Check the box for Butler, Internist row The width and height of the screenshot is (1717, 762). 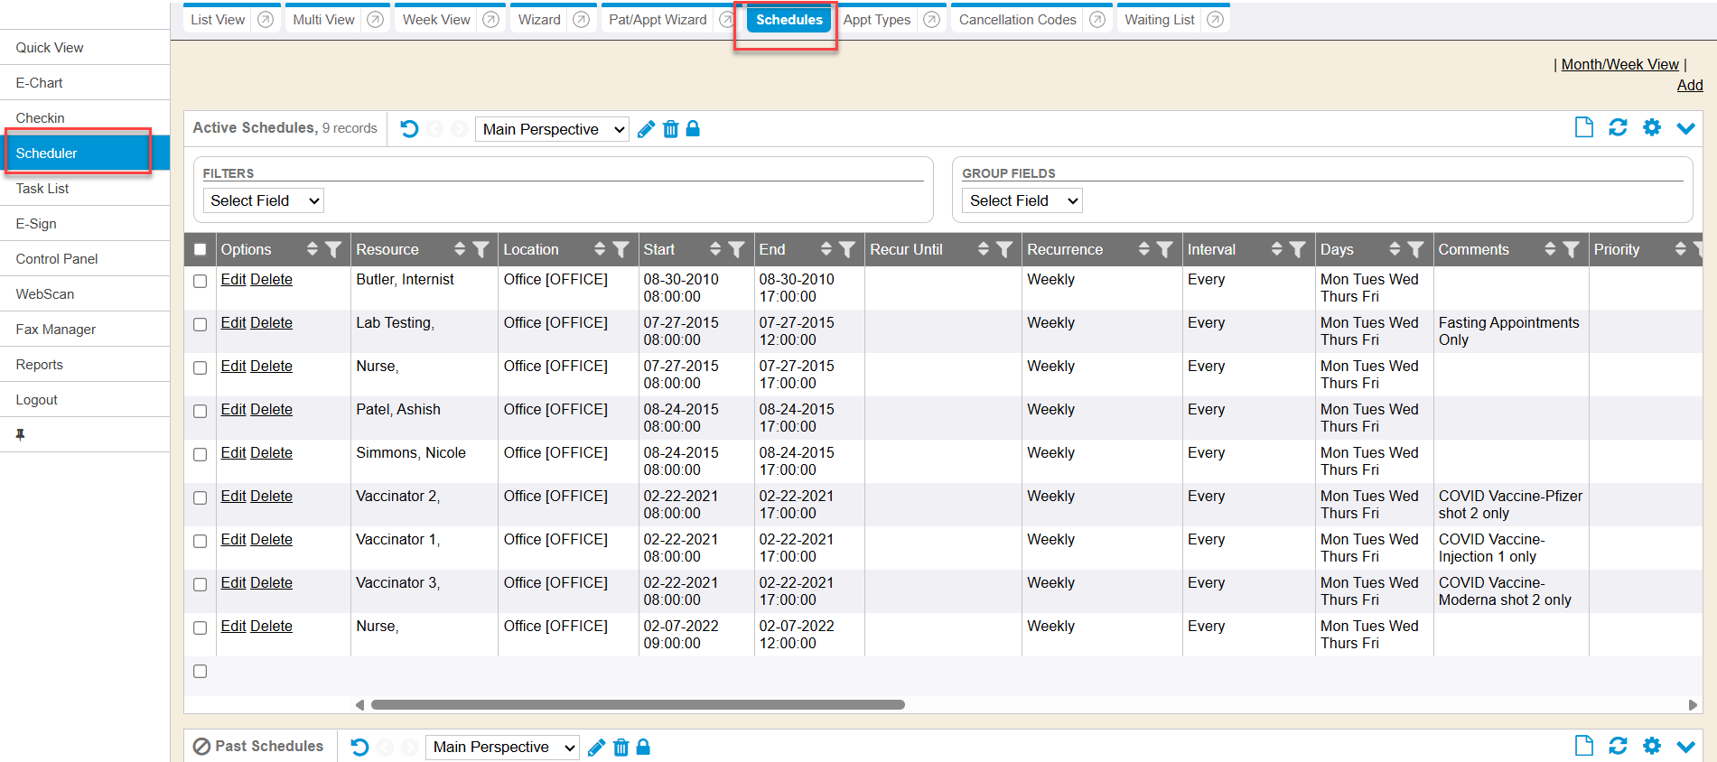201,281
